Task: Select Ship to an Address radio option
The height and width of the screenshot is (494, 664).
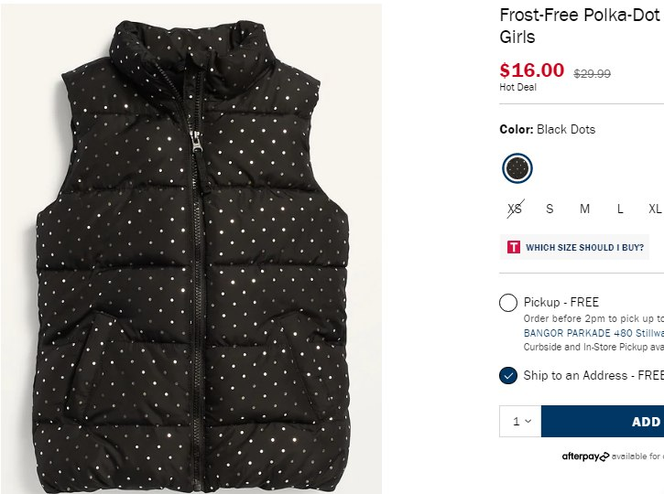Action: 508,375
